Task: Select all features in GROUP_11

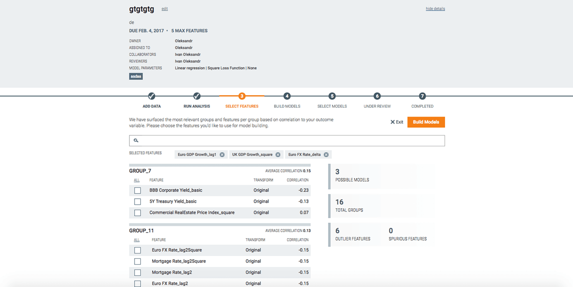Action: point(137,240)
